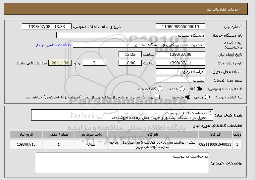Click the validity time field 10:00
This screenshot has height=180, width=255.
130,63
